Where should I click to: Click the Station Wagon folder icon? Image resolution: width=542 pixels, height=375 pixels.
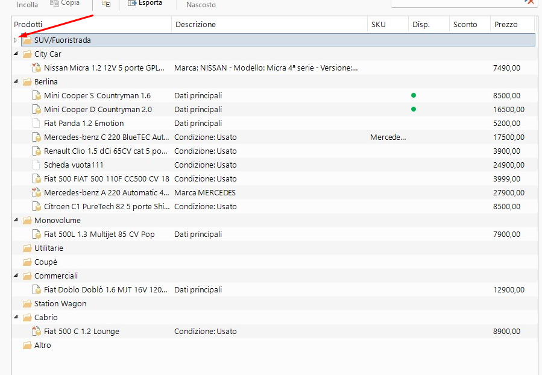tap(27, 304)
